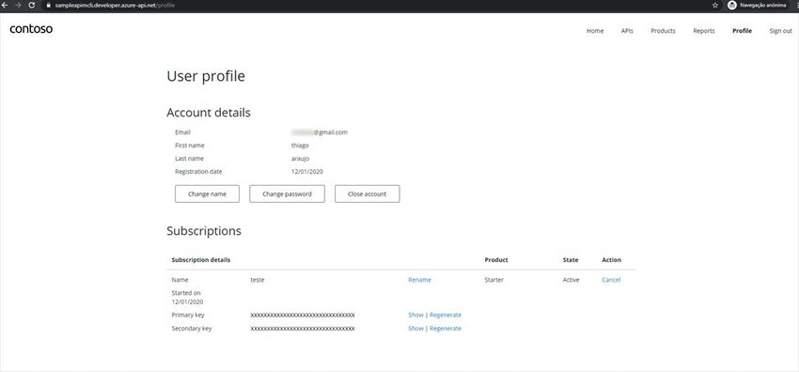Click the masked Primary key value
This screenshot has width=799, height=372.
[x=303, y=315]
